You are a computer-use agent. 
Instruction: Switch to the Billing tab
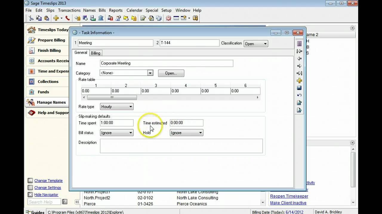pos(95,53)
